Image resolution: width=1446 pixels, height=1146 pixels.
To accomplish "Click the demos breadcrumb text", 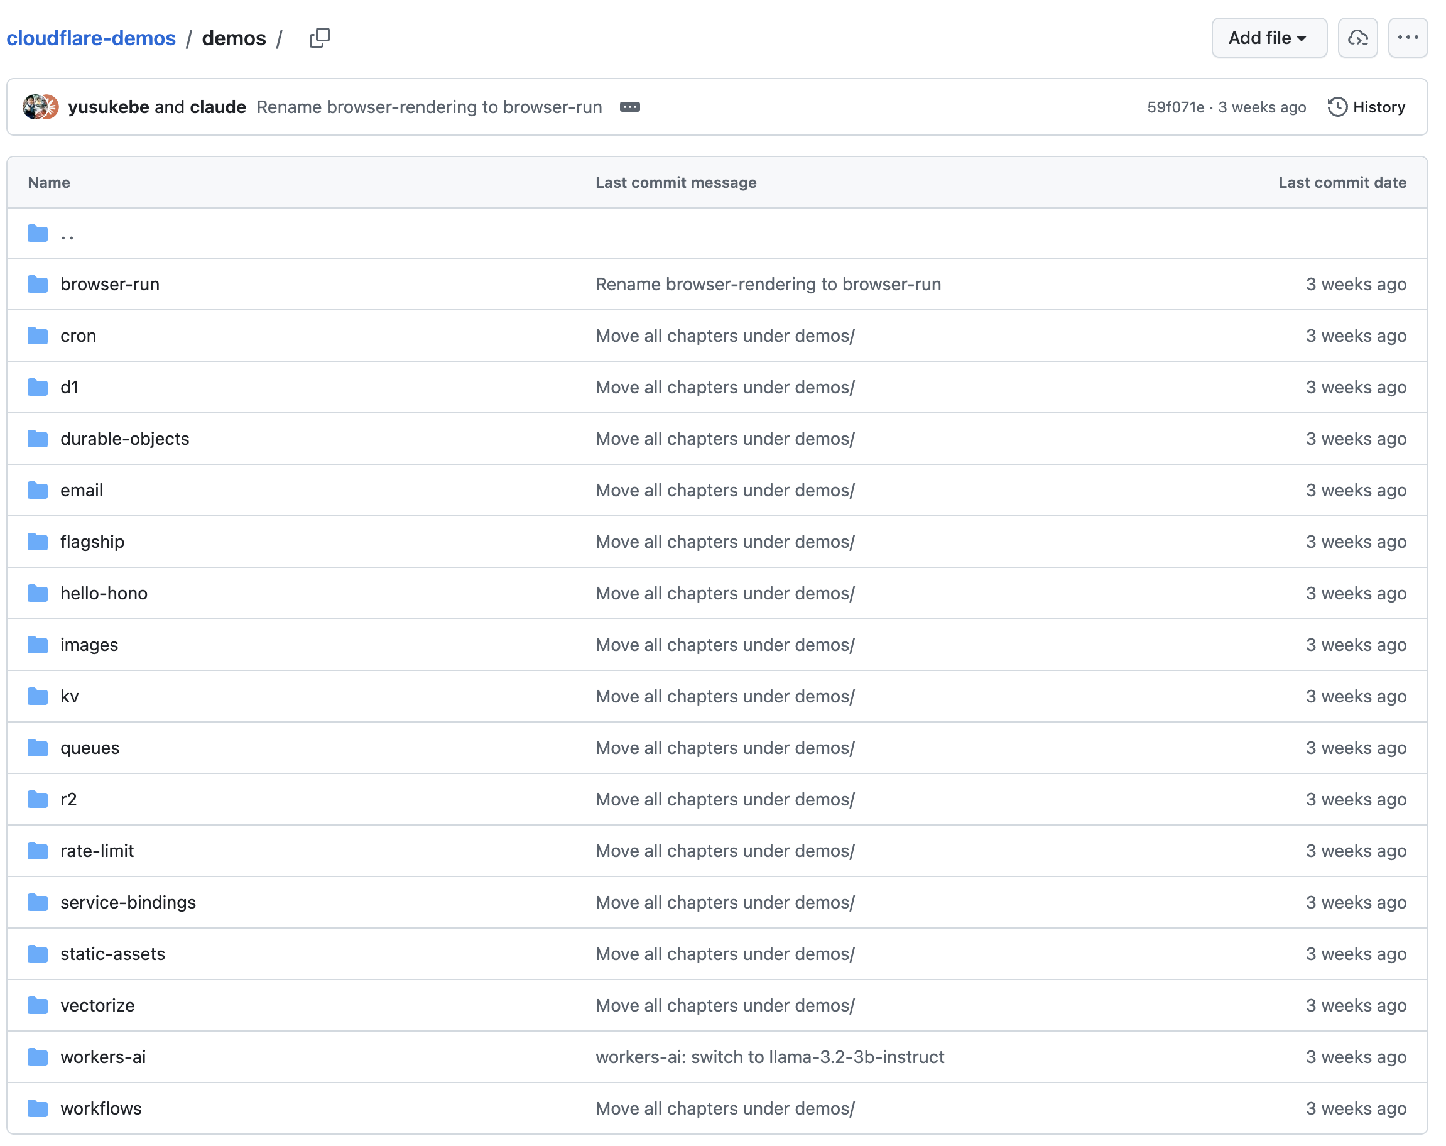I will point(234,38).
